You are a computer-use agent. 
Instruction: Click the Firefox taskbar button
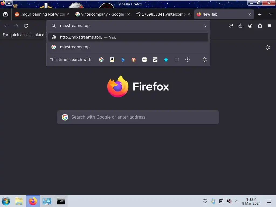[33, 201]
